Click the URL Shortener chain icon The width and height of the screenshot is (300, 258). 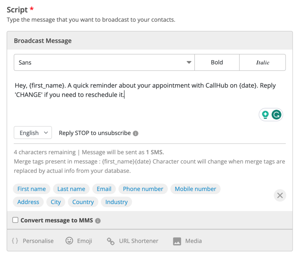point(111,241)
